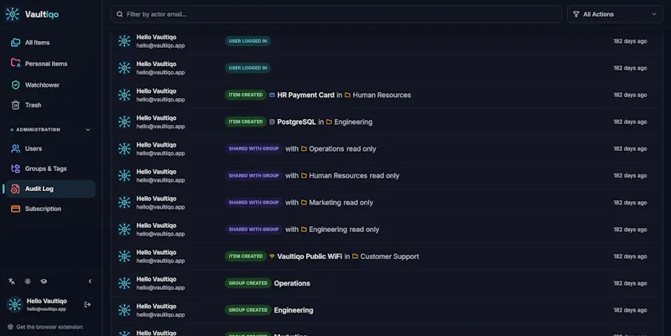Click Marketing read only shared entry
Screen dimensions: 671x336
(341, 203)
